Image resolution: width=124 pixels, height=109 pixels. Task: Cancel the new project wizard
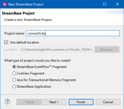[108, 102]
